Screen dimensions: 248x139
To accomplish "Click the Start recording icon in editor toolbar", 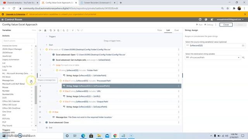I will (40, 30).
